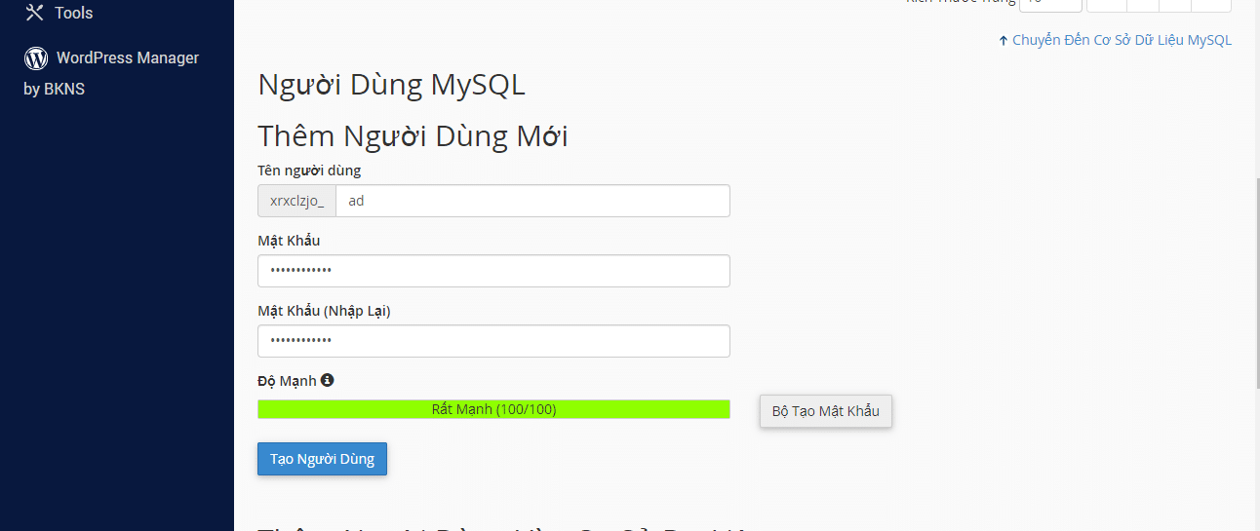Open the Tools sidebar menu item
Screen dimensions: 1260x531
tap(74, 13)
